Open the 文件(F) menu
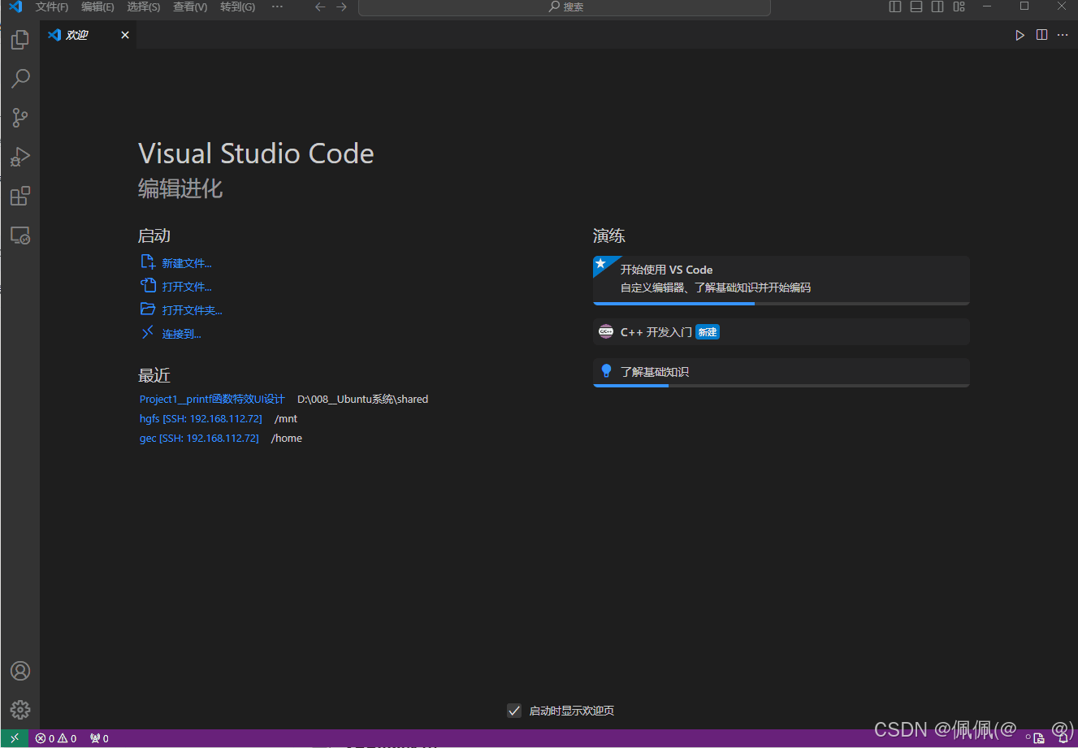This screenshot has width=1078, height=748. click(x=52, y=6)
